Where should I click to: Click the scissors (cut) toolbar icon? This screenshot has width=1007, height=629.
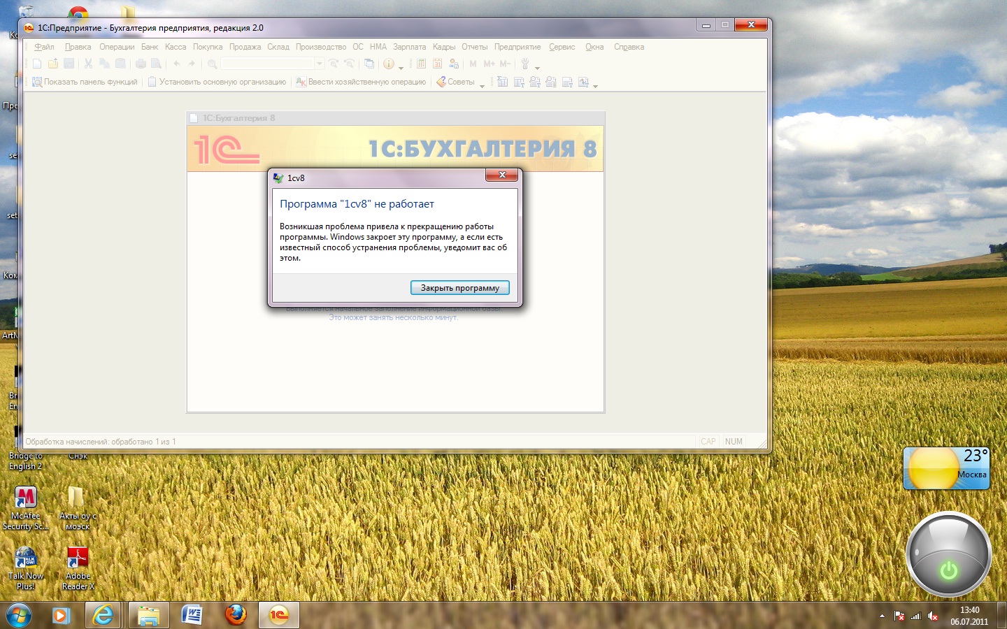pyautogui.click(x=88, y=64)
